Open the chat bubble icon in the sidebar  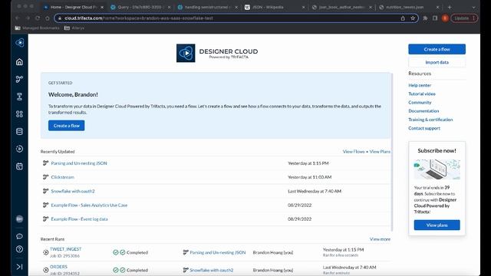[19, 236]
